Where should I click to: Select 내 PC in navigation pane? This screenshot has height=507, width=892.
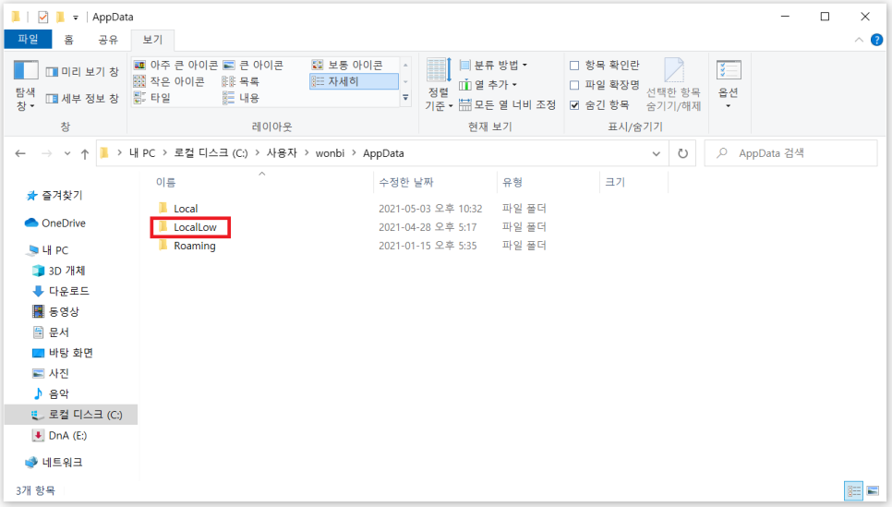(48, 249)
